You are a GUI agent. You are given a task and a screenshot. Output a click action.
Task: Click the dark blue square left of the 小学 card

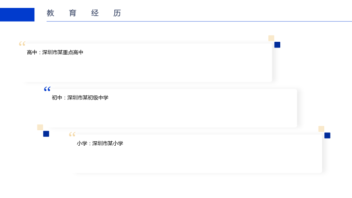point(46,134)
